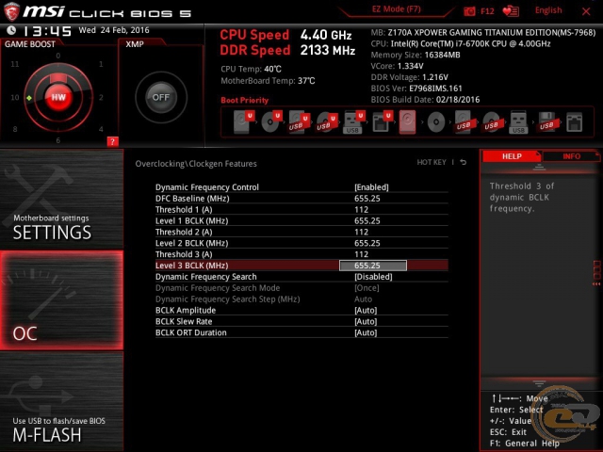Open the English language selector
Viewport: 603px width, 452px height.
tap(548, 10)
